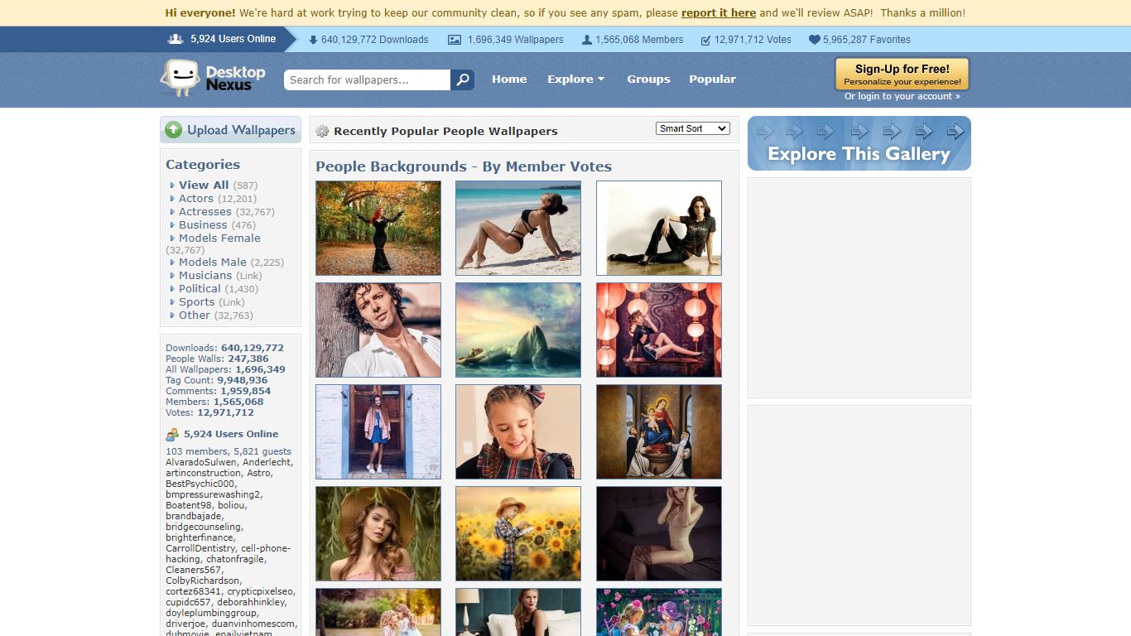The width and height of the screenshot is (1131, 636).
Task: Click the BestPsychic000 member name
Action: [x=200, y=484]
